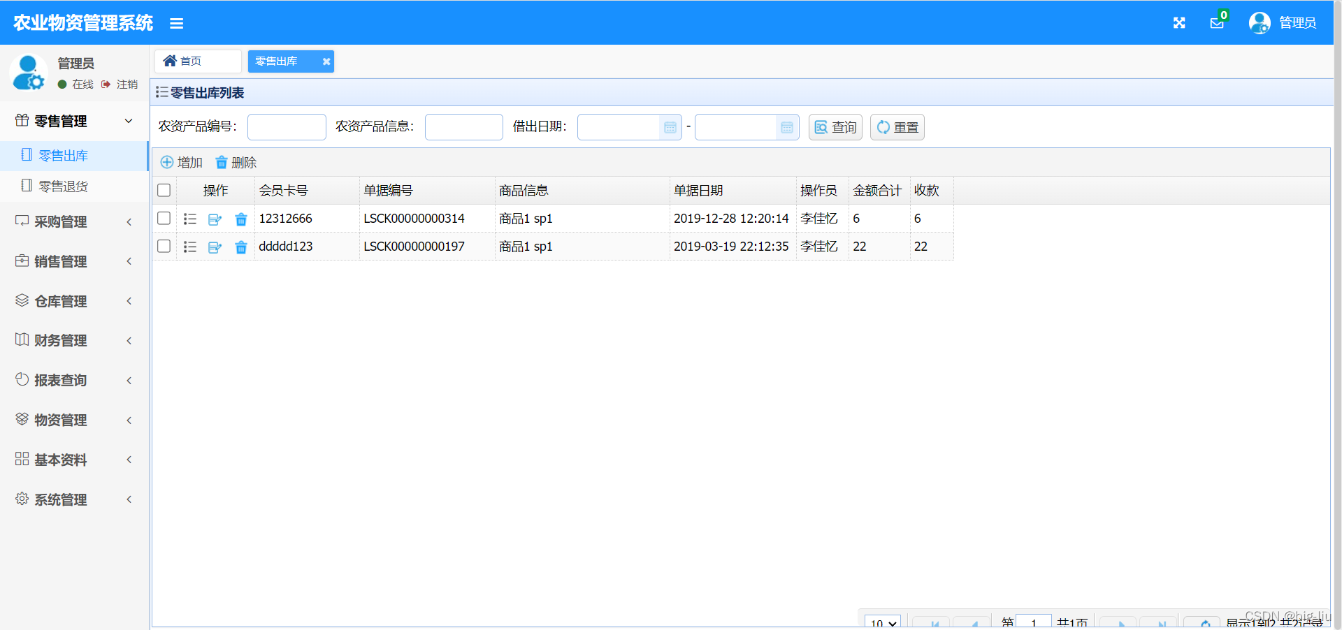Click the 重置 reset button
The width and height of the screenshot is (1342, 630).
897,127
